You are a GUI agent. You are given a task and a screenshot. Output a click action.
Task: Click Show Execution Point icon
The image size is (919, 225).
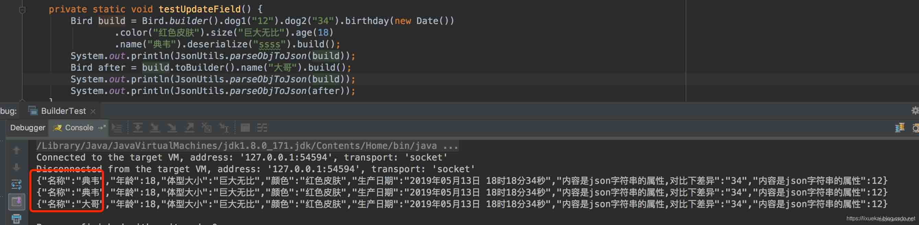(x=117, y=128)
